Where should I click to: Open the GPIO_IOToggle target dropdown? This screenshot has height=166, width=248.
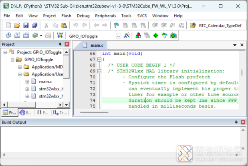[119, 36]
